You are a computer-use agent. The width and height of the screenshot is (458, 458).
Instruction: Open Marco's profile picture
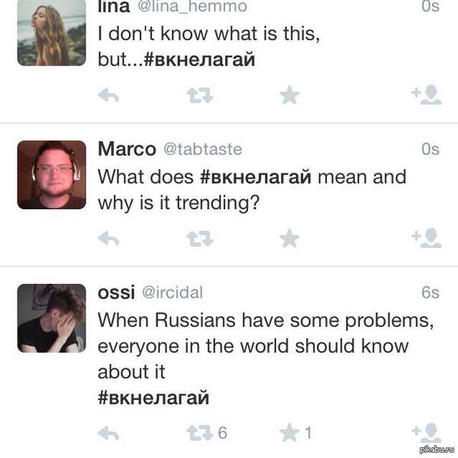click(x=51, y=175)
